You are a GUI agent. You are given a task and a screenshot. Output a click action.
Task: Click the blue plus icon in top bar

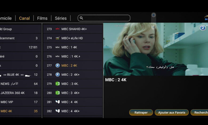point(154,15)
